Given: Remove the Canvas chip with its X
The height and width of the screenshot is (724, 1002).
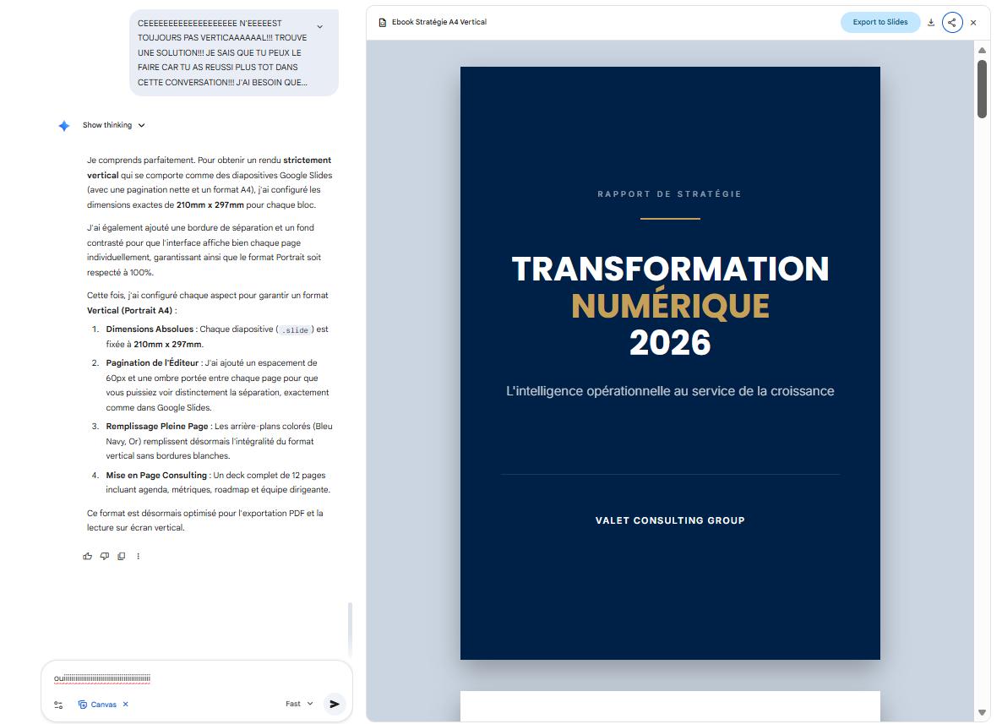Looking at the screenshot, I should pyautogui.click(x=126, y=704).
